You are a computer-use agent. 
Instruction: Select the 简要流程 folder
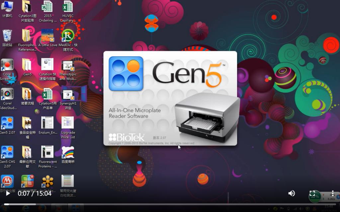[27, 97]
